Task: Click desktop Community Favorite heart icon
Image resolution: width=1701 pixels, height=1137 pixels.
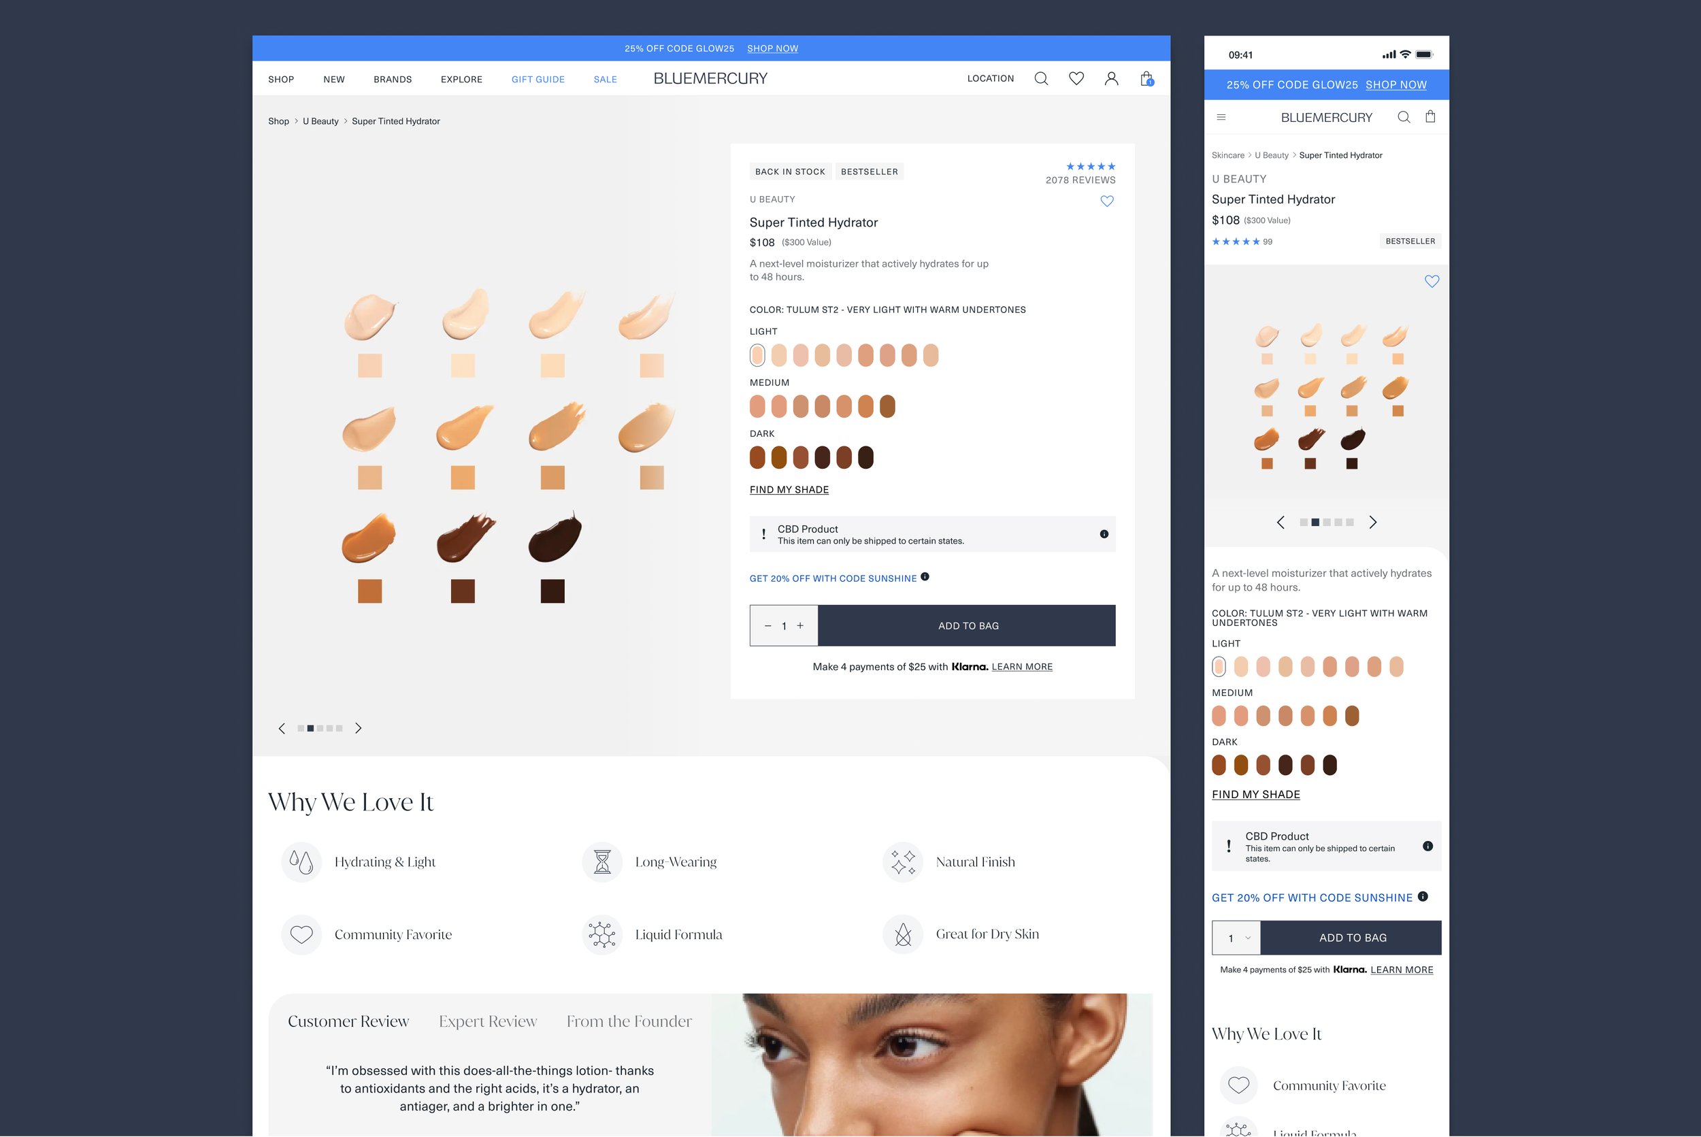Action: (301, 934)
